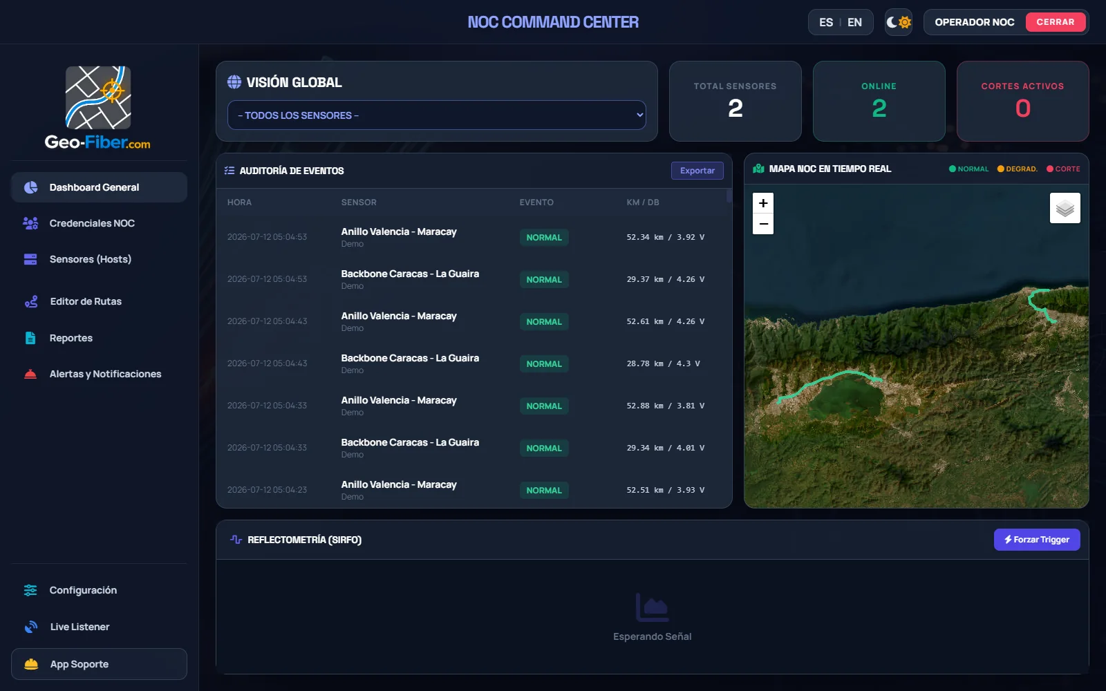Open Editor de Rutas
Image resolution: width=1106 pixels, height=691 pixels.
[x=99, y=301]
